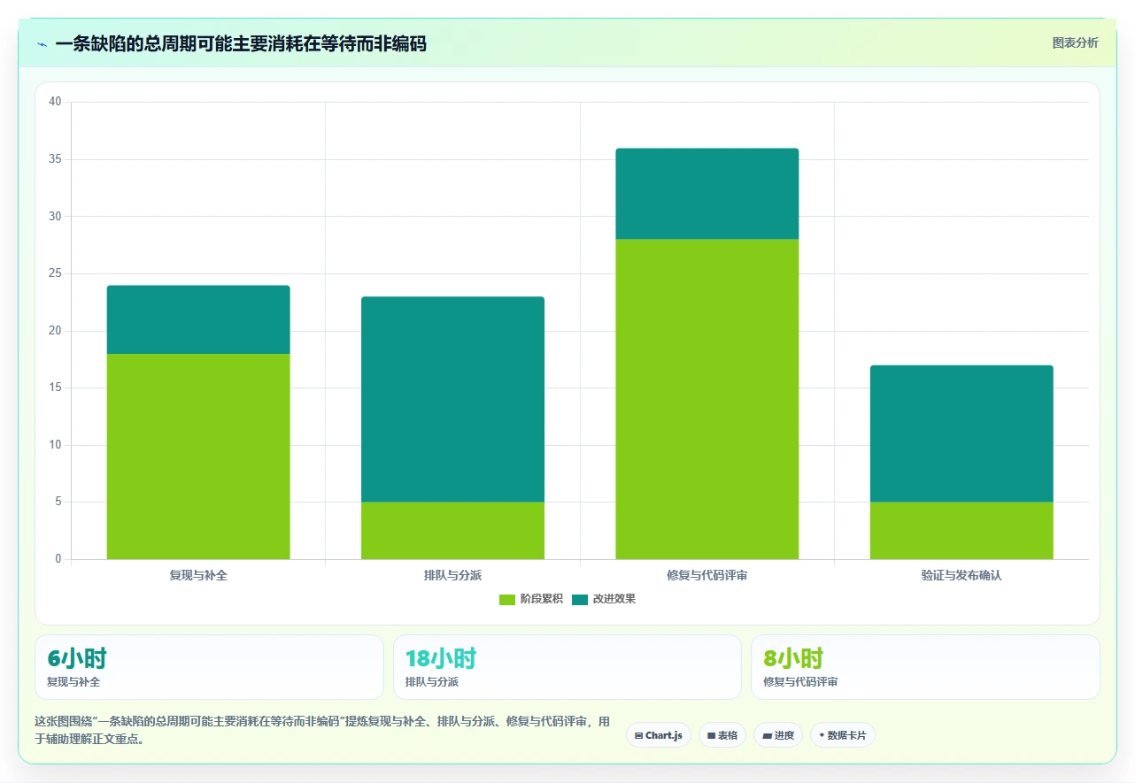Click the lime-green bar segment for 复现与补全
The image size is (1135, 783).
point(198,457)
